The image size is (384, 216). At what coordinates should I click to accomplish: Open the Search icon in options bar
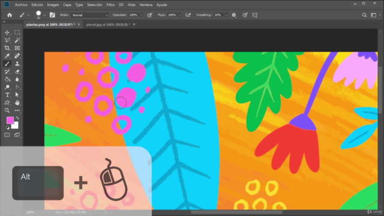tap(364, 15)
